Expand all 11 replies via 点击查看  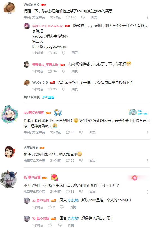[48, 97]
